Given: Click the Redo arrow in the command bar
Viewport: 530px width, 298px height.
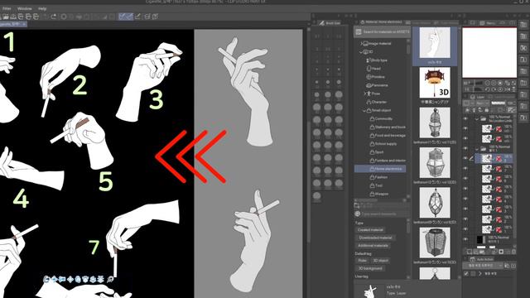Looking at the screenshot, I should point(54,17).
